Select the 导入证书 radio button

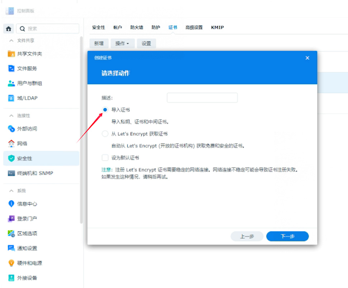[x=105, y=110]
